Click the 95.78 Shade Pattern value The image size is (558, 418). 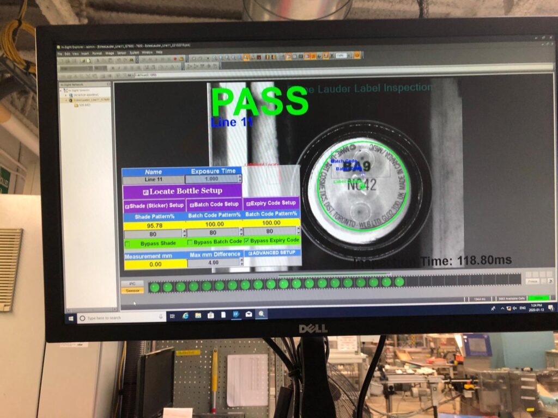coord(154,225)
